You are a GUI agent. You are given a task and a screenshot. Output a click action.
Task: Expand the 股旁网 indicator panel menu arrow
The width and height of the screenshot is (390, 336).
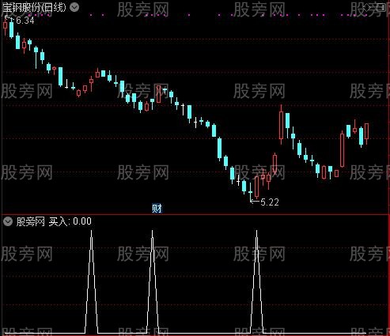[x=8, y=221]
